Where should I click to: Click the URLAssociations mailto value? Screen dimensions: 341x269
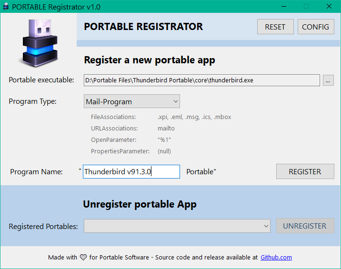coord(166,129)
